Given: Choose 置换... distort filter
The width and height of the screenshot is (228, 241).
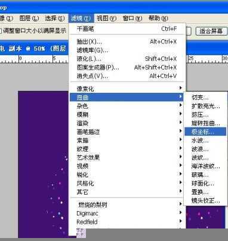Looking at the screenshot, I should (x=205, y=192).
